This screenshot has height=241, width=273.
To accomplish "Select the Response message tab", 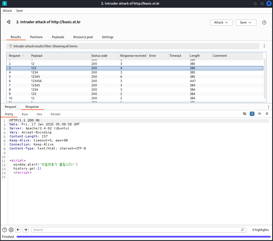I will [32, 107].
